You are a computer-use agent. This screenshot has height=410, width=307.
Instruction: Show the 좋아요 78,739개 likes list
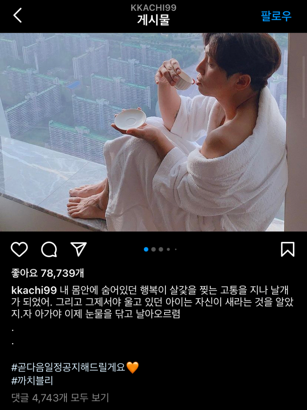tap(48, 273)
